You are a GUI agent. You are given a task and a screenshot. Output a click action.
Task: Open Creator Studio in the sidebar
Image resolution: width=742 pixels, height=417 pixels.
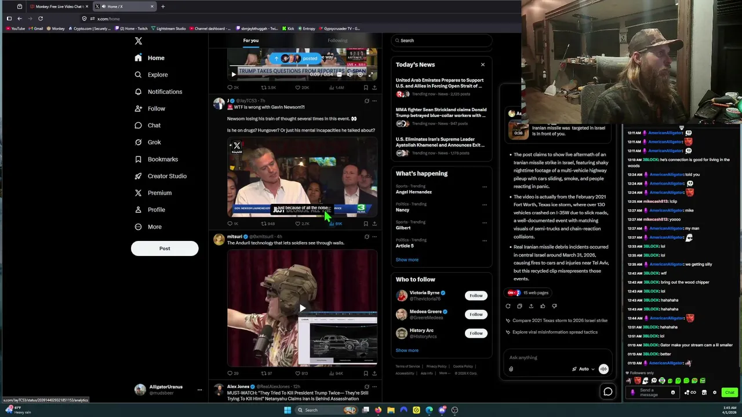coord(160,176)
